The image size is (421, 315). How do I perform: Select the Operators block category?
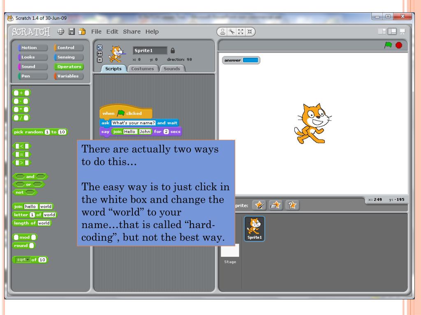point(69,66)
